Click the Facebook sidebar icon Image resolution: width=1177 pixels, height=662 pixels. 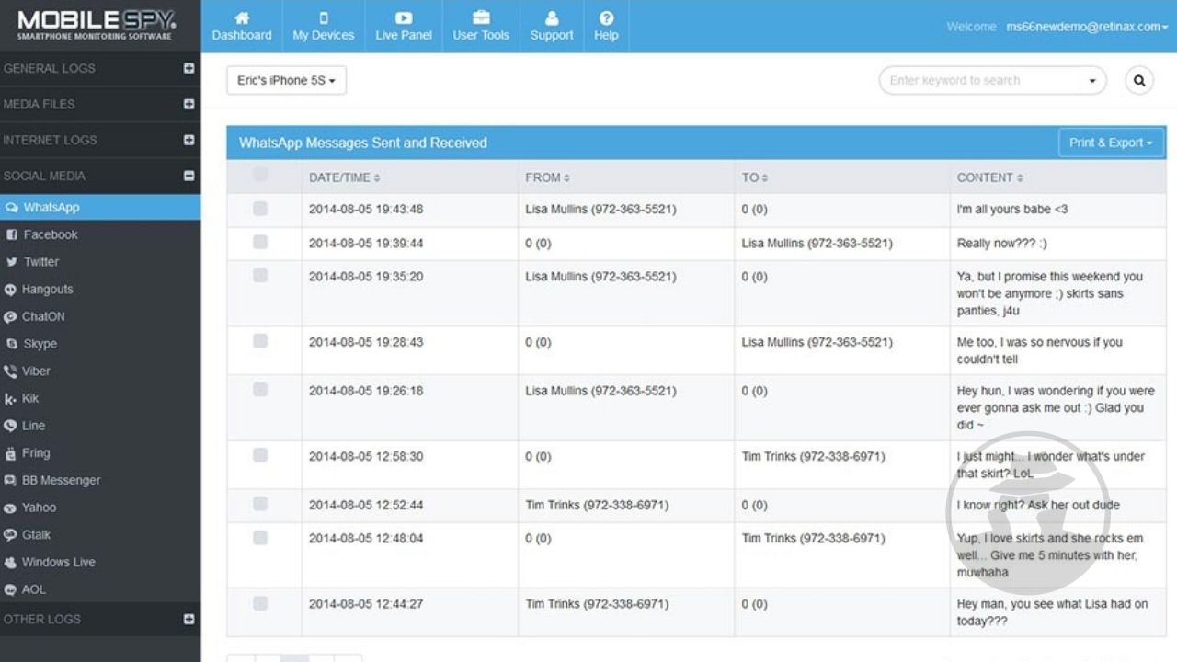12,235
